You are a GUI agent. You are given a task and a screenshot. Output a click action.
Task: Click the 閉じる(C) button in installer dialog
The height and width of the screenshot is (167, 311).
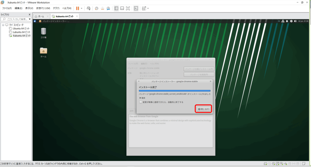tap(203, 109)
